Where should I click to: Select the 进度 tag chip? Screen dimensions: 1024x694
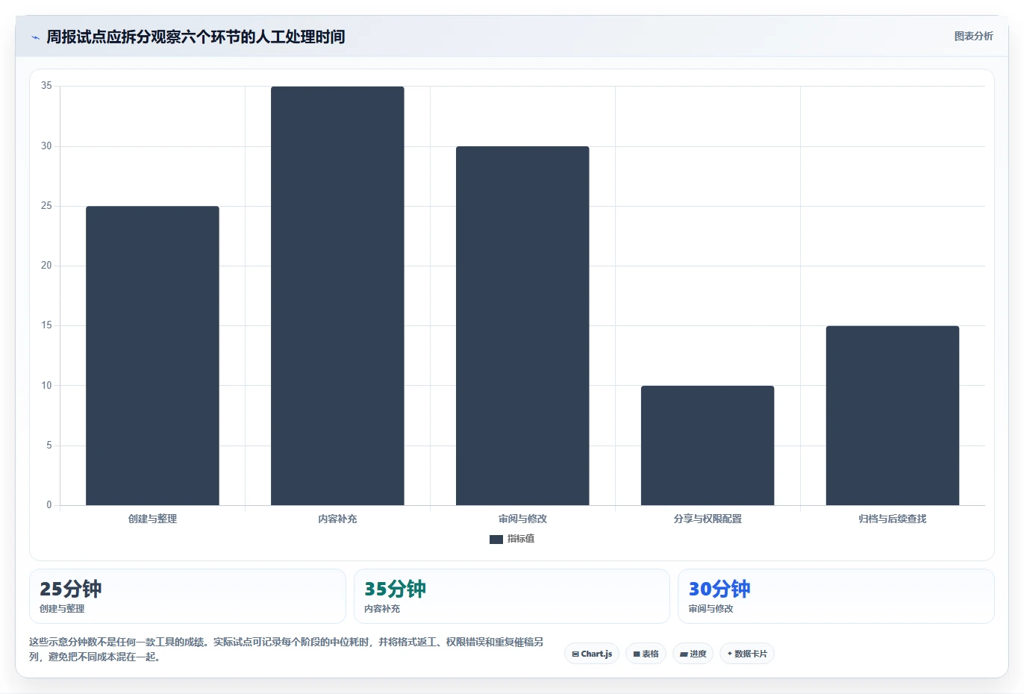(693, 654)
